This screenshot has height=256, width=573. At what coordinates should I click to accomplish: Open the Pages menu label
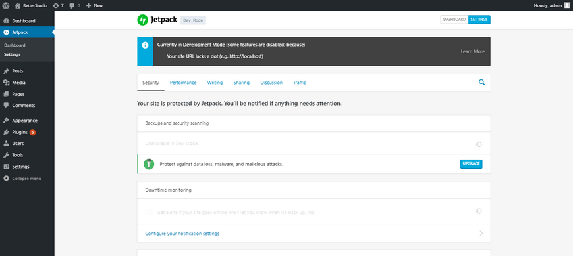click(x=18, y=94)
